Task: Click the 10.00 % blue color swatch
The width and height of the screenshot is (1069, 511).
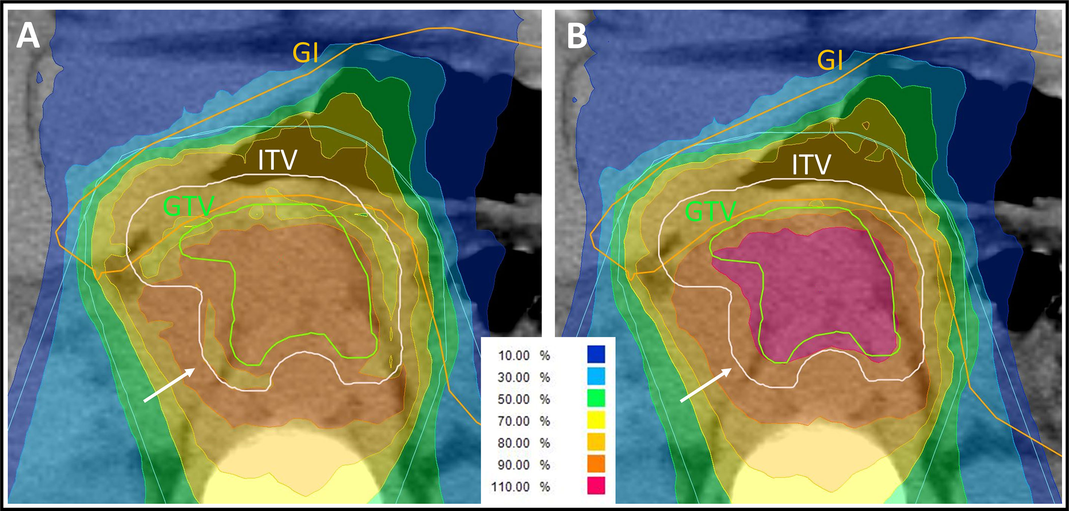Action: pos(596,354)
